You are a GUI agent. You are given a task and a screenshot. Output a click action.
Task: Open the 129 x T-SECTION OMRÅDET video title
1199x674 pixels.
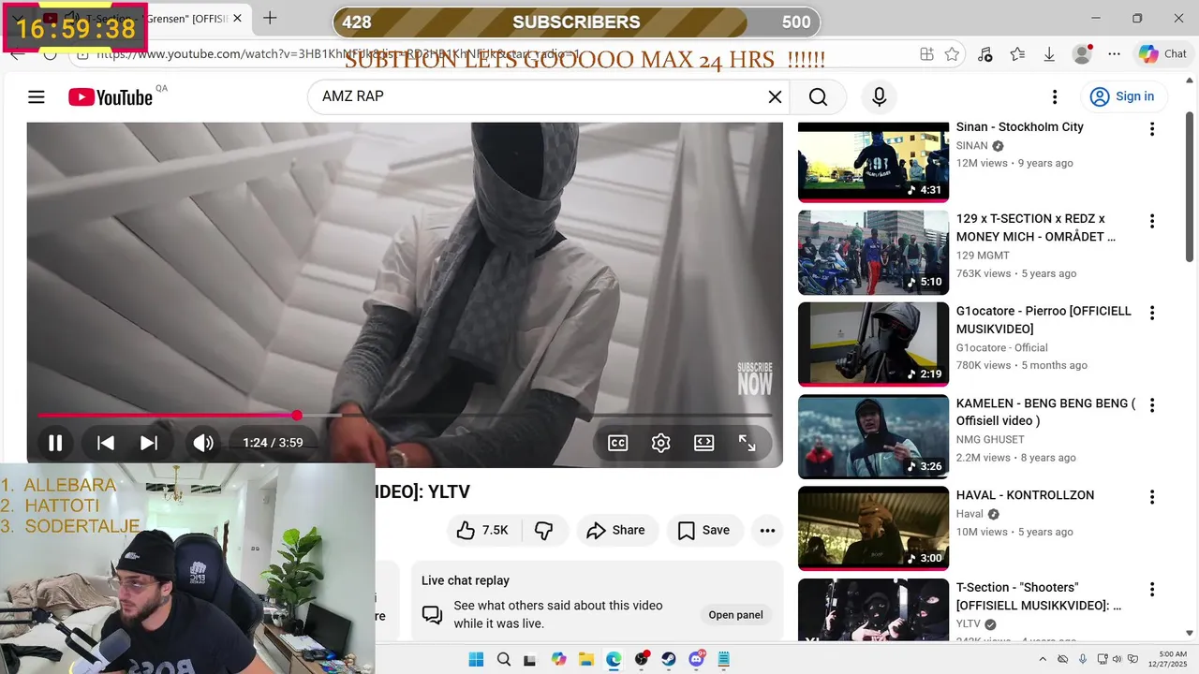[x=1036, y=227]
